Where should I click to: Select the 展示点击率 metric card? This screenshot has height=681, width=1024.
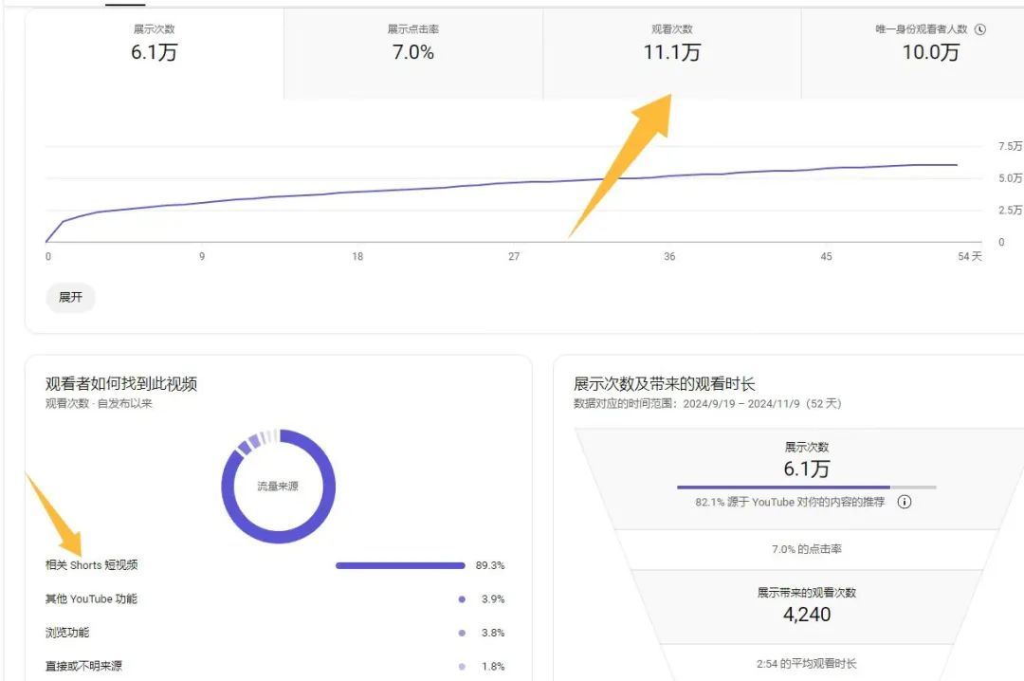click(x=411, y=43)
